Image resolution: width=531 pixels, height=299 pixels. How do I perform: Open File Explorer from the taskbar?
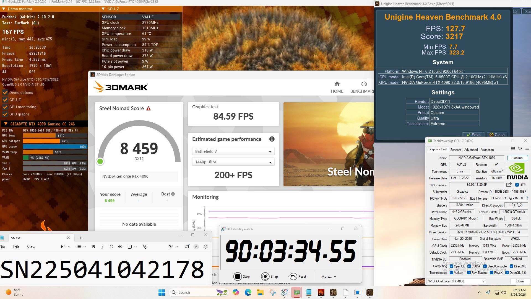260,292
